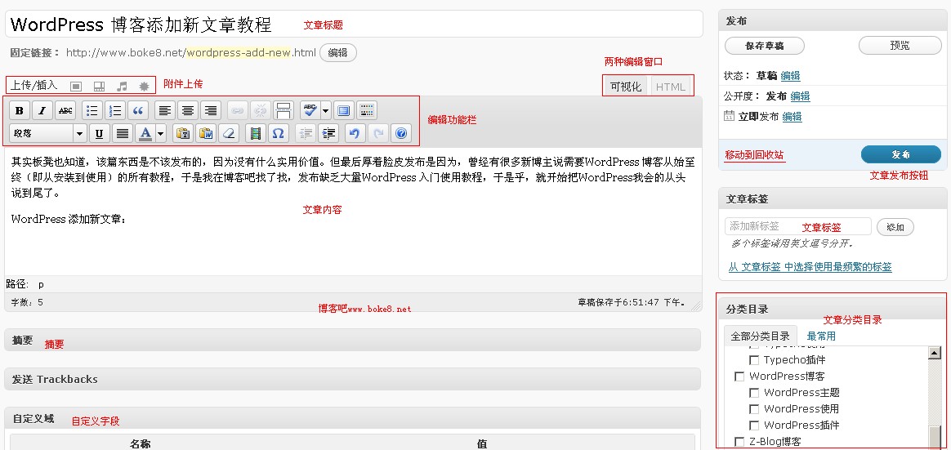Open the text color picker arrow
The height and width of the screenshot is (450, 951).
(x=161, y=133)
